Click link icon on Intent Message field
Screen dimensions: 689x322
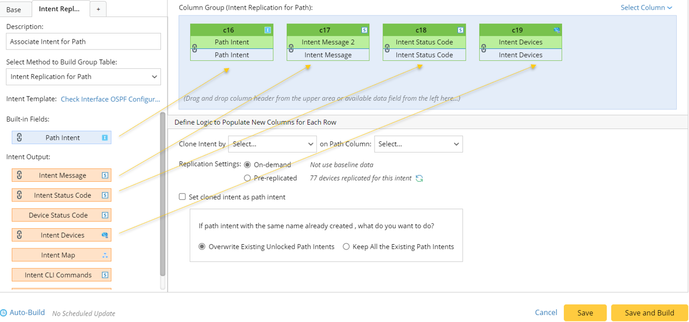click(x=19, y=175)
